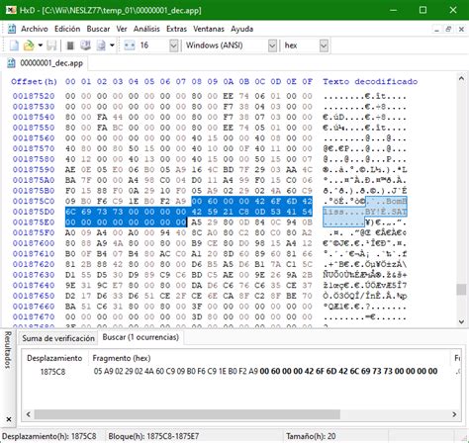Click the New file toolbar icon
This screenshot has height=443, width=469.
14,45
